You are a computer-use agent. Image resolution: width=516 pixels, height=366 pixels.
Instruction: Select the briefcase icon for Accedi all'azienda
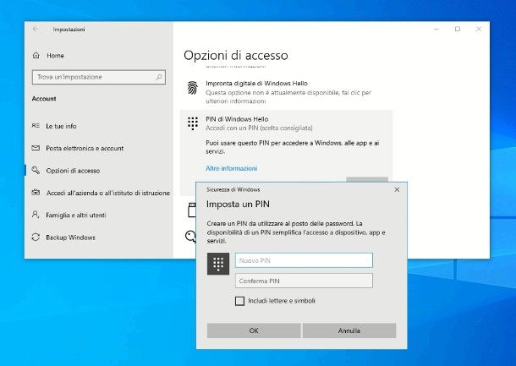(x=36, y=193)
